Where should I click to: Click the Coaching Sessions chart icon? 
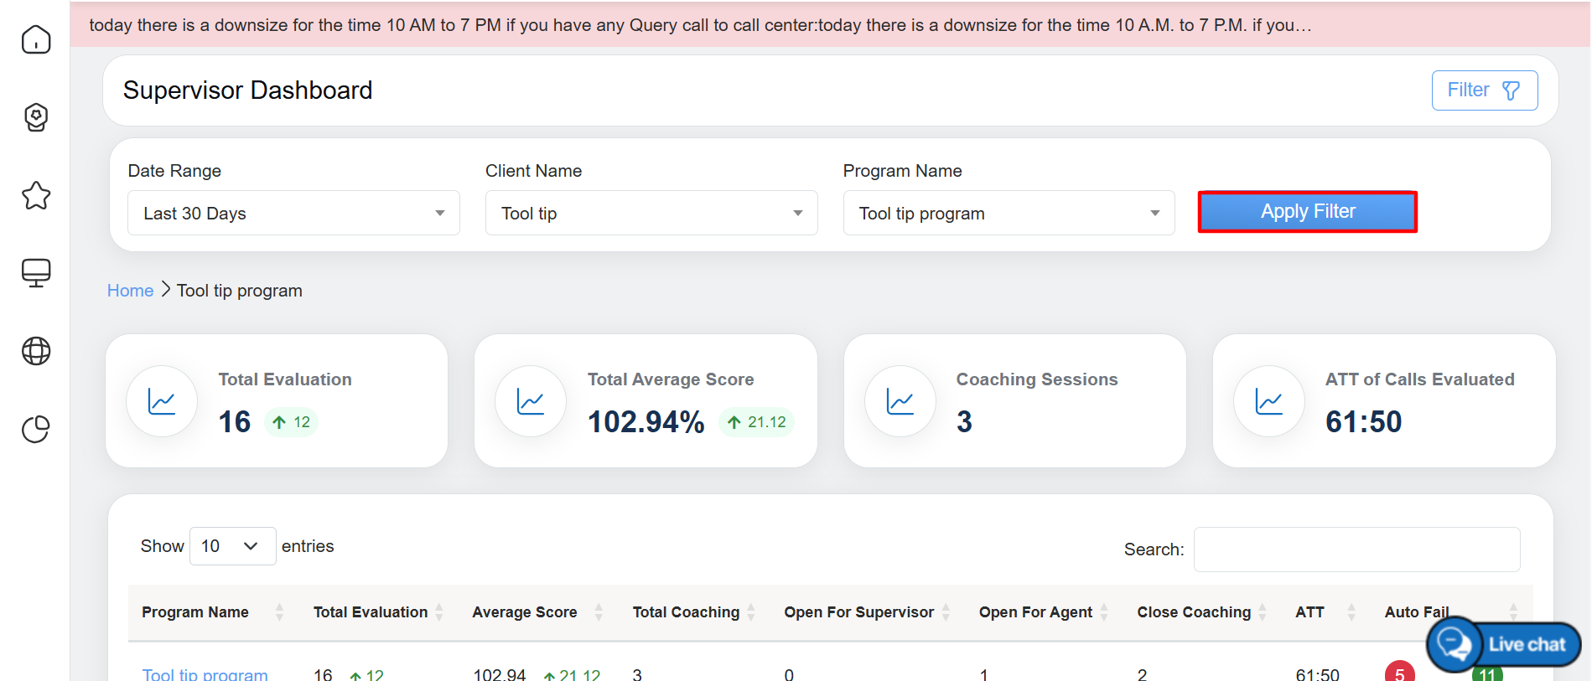click(900, 402)
